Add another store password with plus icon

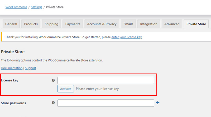(x=158, y=103)
